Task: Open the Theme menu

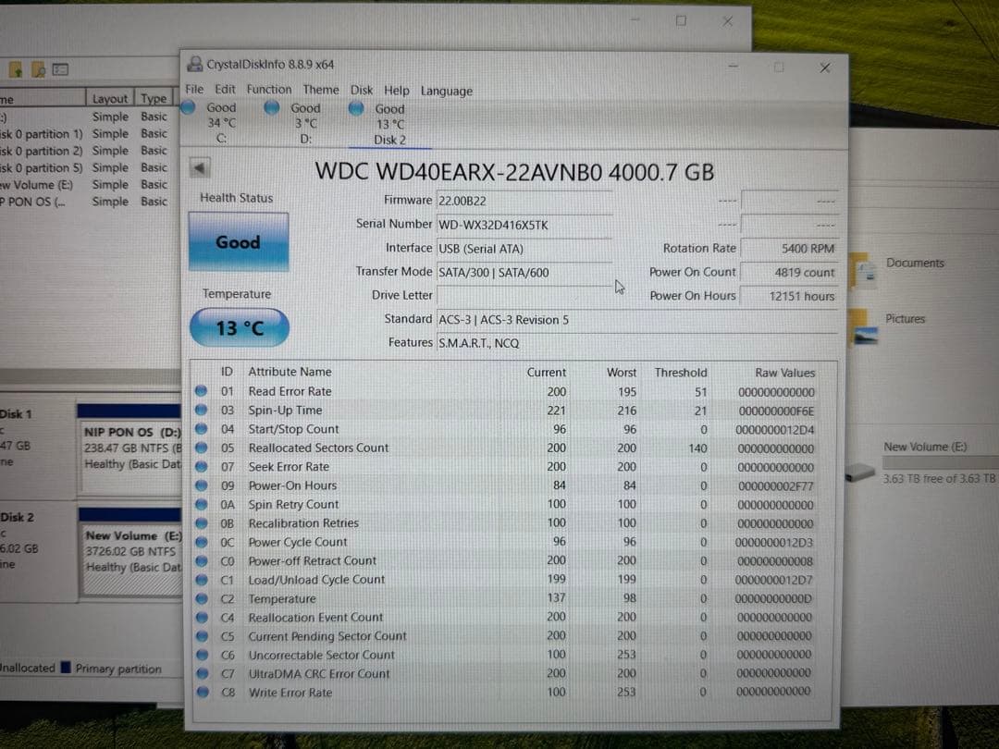Action: (320, 90)
